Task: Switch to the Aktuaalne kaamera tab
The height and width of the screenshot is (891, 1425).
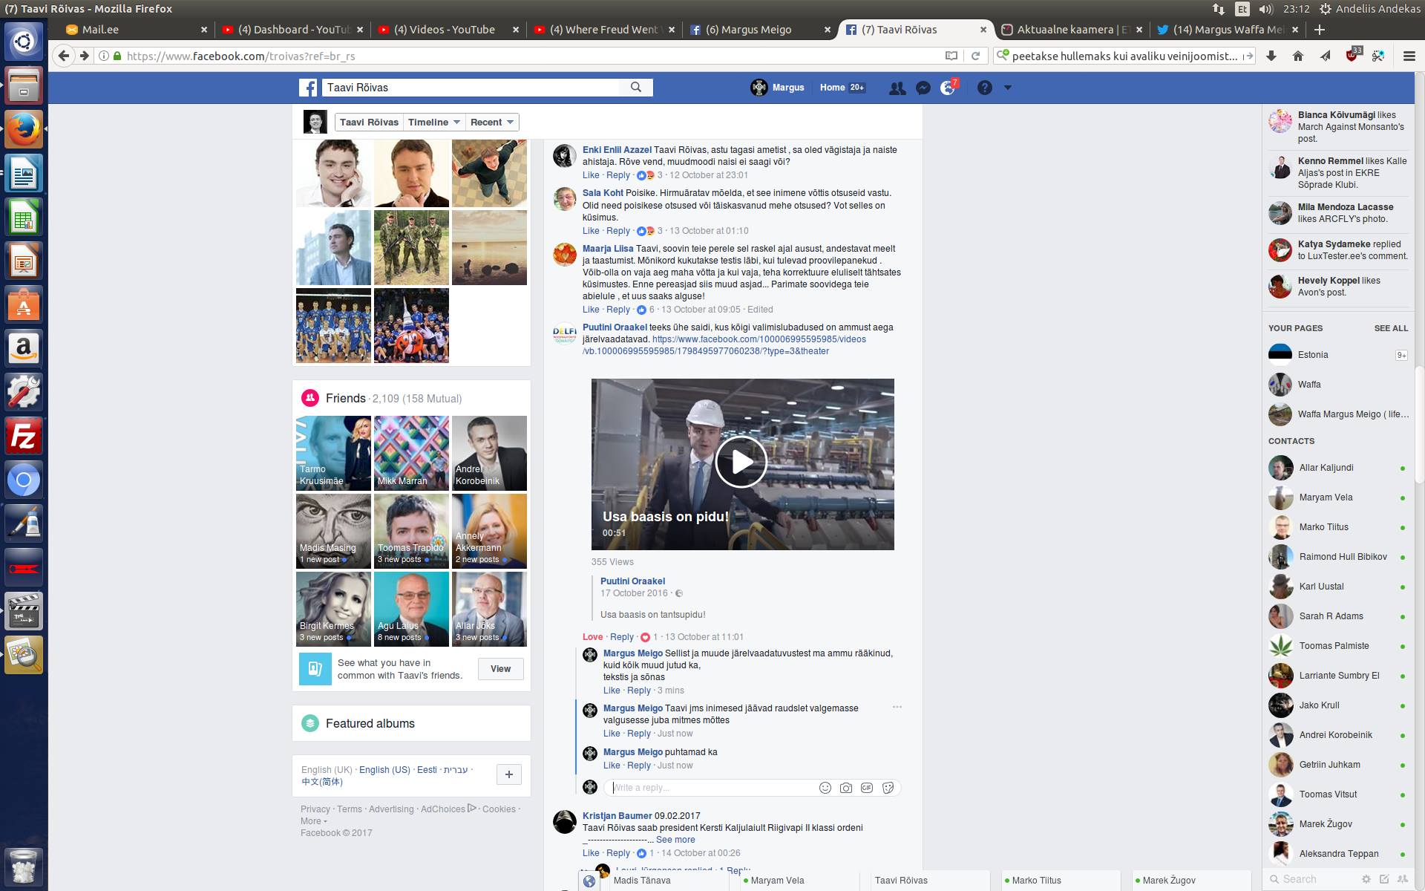Action: pyautogui.click(x=1066, y=30)
